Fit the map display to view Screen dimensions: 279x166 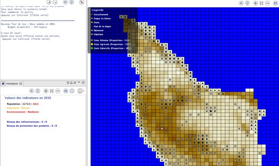point(261,3)
